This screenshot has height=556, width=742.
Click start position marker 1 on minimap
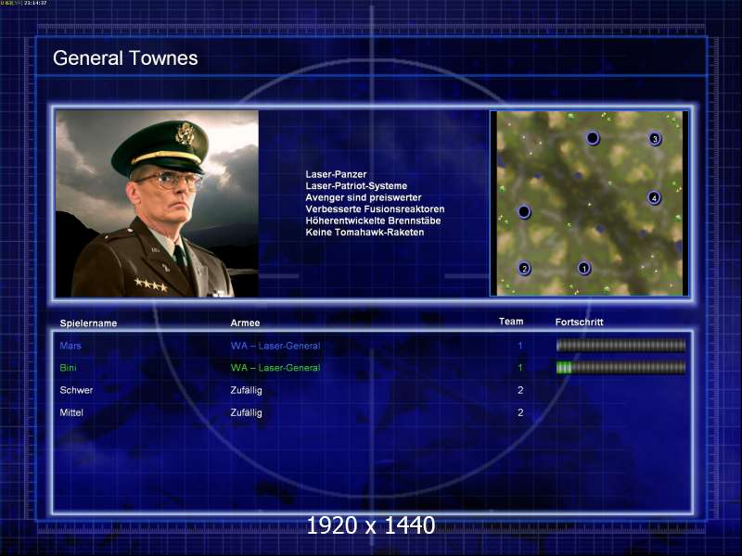[x=584, y=268]
